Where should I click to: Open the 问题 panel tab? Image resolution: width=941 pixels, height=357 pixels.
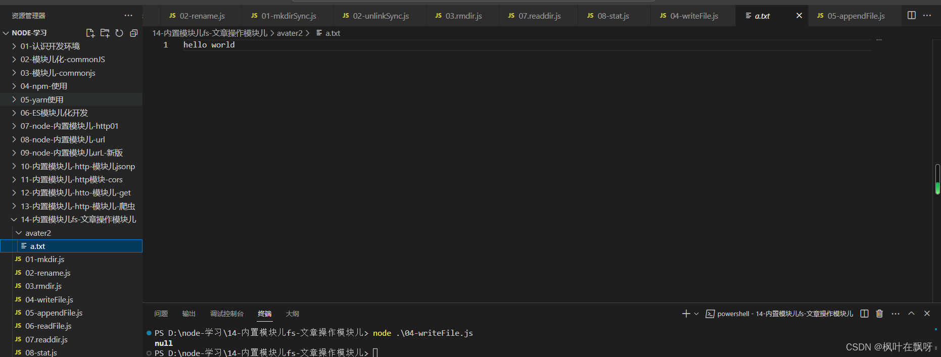(x=161, y=314)
